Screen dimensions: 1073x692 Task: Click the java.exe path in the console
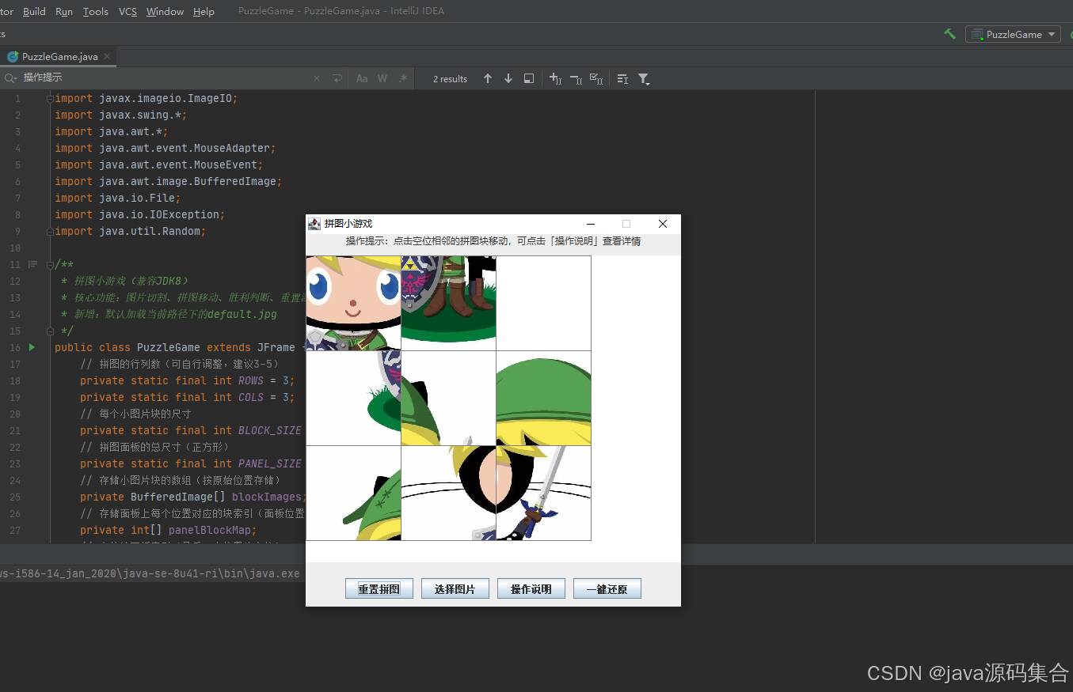point(150,573)
